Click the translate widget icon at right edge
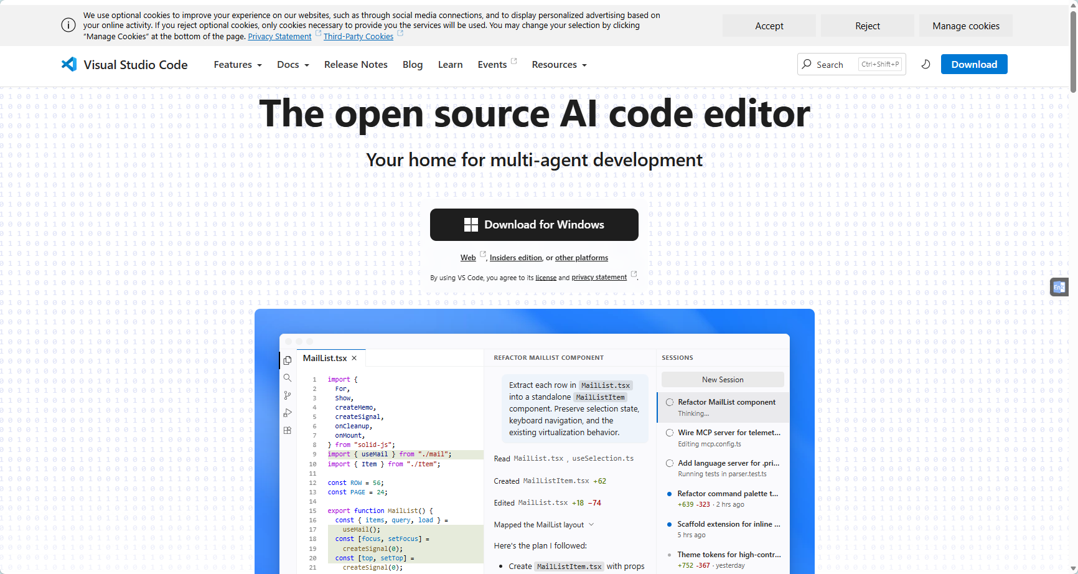Screen dimensions: 1078x574 [1059, 287]
